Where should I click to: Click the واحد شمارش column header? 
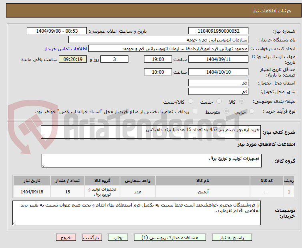click(x=138, y=181)
